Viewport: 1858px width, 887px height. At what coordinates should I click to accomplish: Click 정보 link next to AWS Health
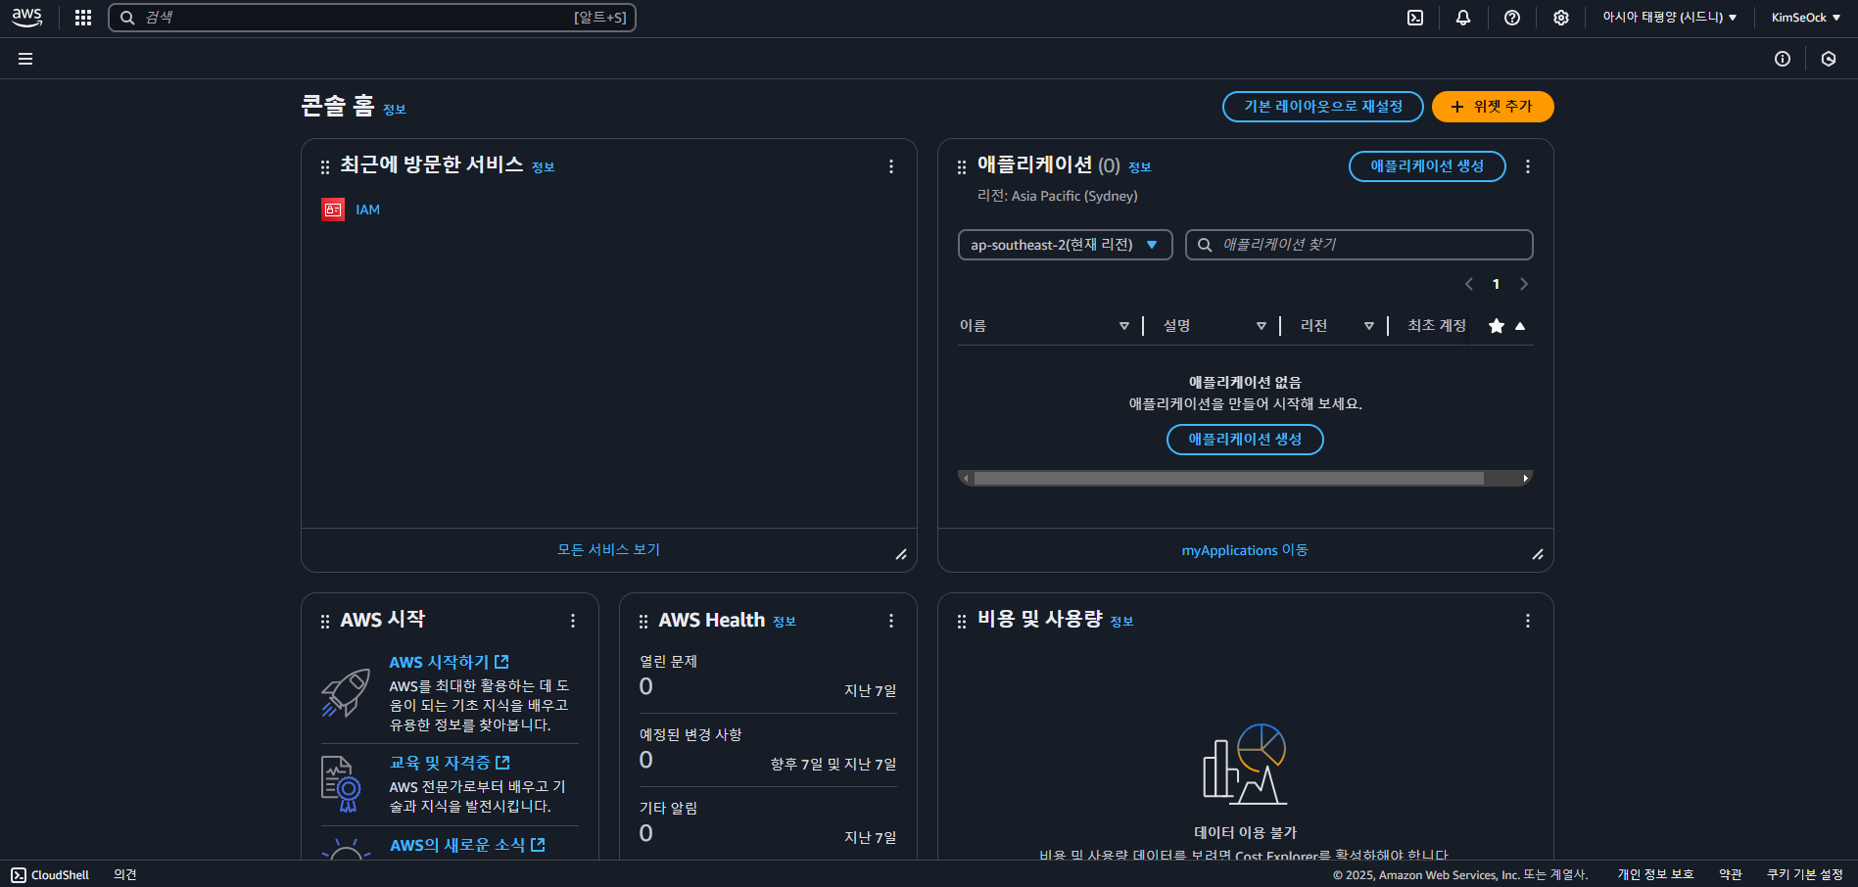(x=785, y=622)
